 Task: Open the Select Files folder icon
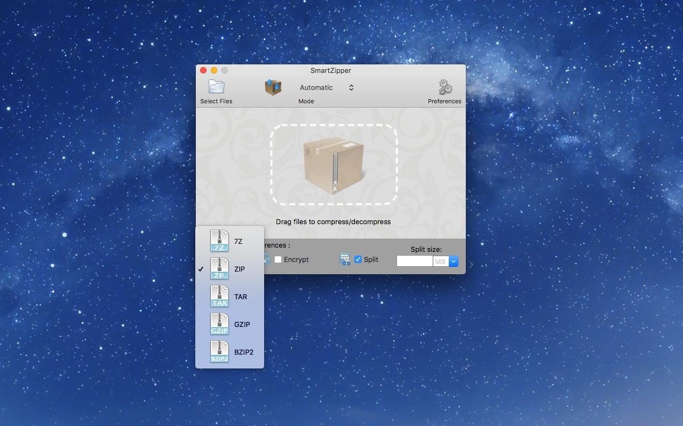pos(216,87)
